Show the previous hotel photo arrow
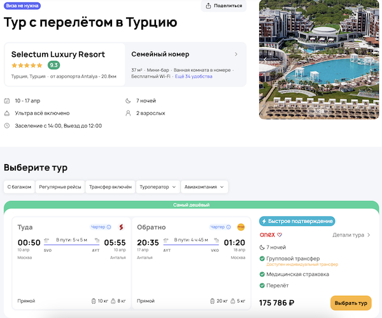 pos(265,59)
